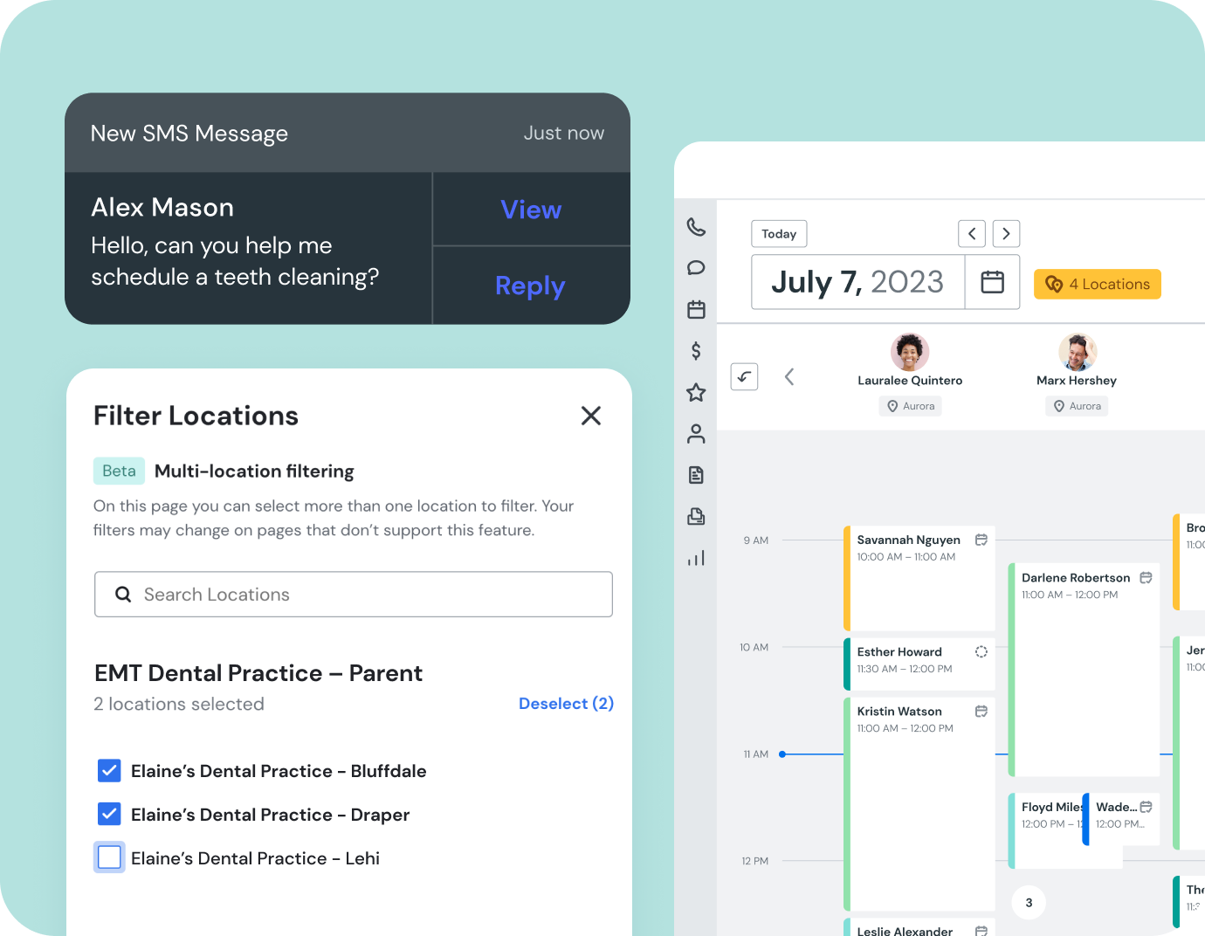Viewport: 1205px width, 936px height.
Task: Go to next day with right chevron
Action: [1006, 234]
